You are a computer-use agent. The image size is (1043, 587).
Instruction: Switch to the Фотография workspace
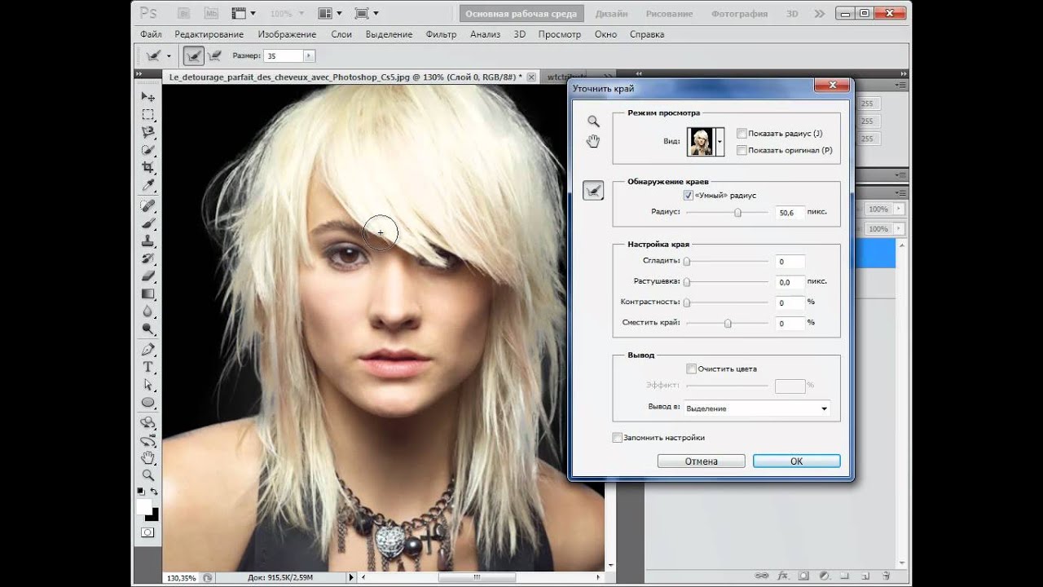pos(739,14)
